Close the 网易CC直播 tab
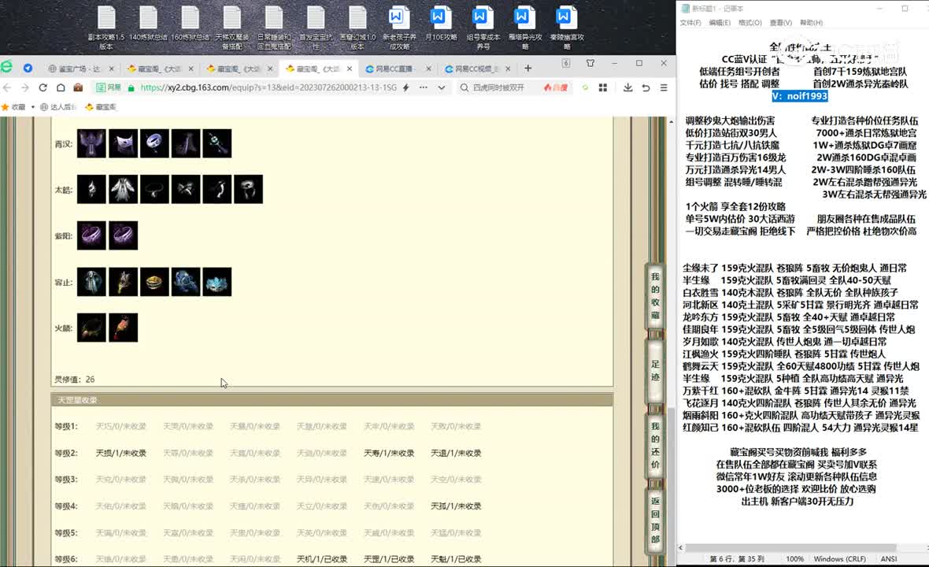This screenshot has height=567, width=929. coord(429,69)
